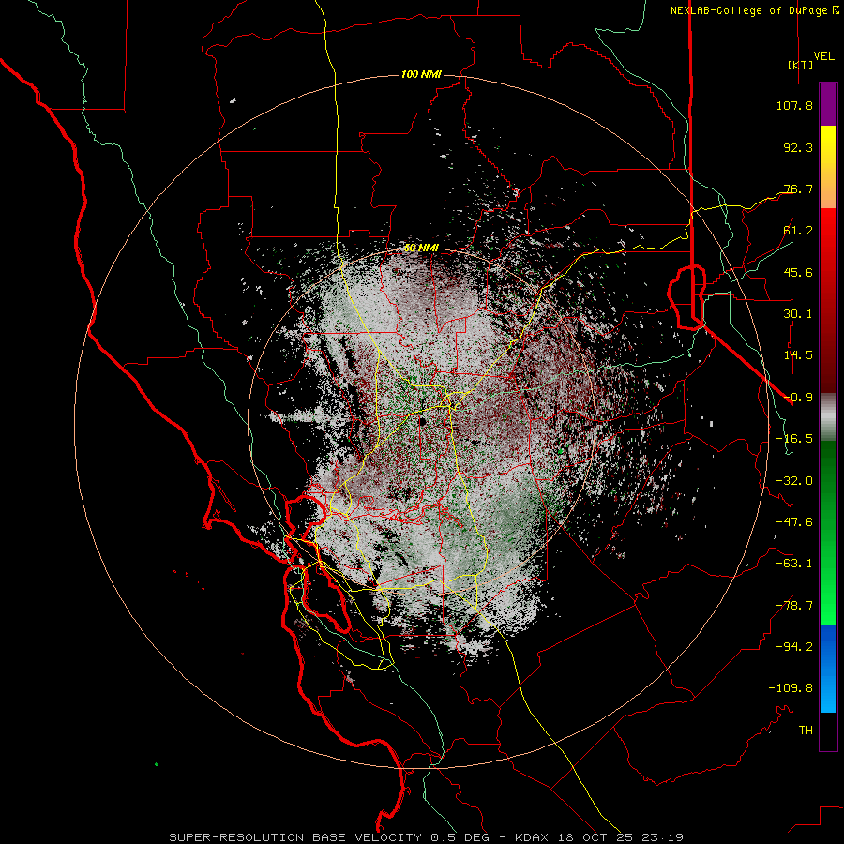Pick the purple top color bar segment
Viewport: 844px width, 844px height.
(x=828, y=104)
